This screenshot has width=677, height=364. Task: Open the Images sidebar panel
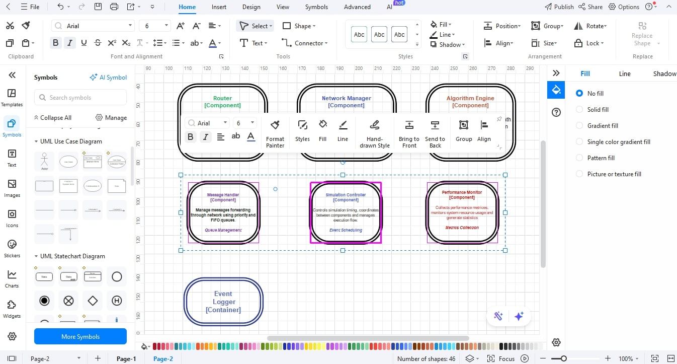tap(12, 188)
